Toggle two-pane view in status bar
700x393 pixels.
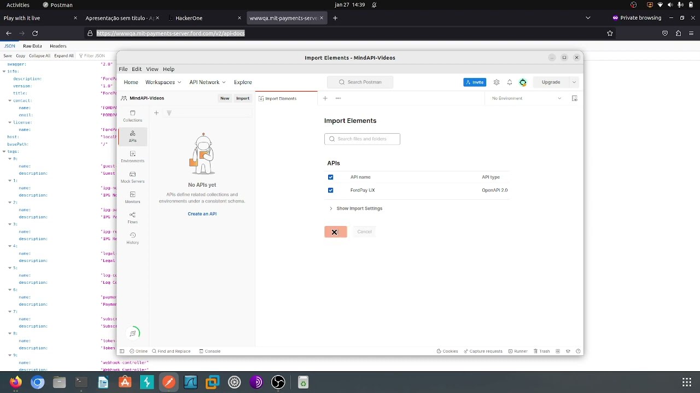pos(558,351)
